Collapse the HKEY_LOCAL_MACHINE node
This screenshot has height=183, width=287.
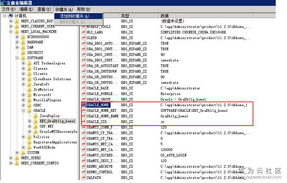pyautogui.click(x=11, y=32)
